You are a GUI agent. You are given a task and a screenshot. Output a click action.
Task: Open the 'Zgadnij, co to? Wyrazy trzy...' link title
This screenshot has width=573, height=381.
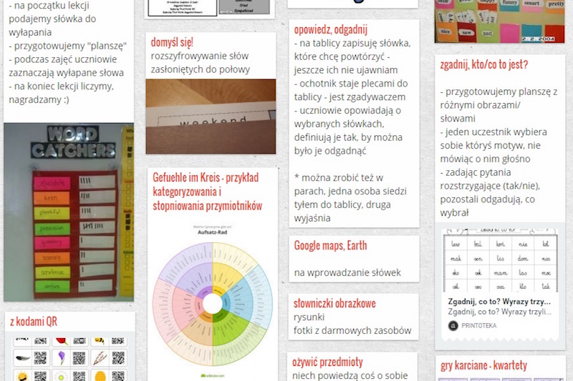pyautogui.click(x=499, y=302)
